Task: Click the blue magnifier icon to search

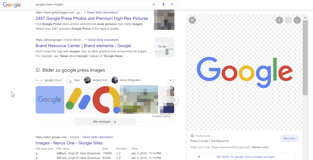Action: tap(172, 4)
